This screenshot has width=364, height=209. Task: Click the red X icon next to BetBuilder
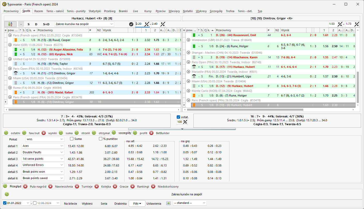(151, 133)
